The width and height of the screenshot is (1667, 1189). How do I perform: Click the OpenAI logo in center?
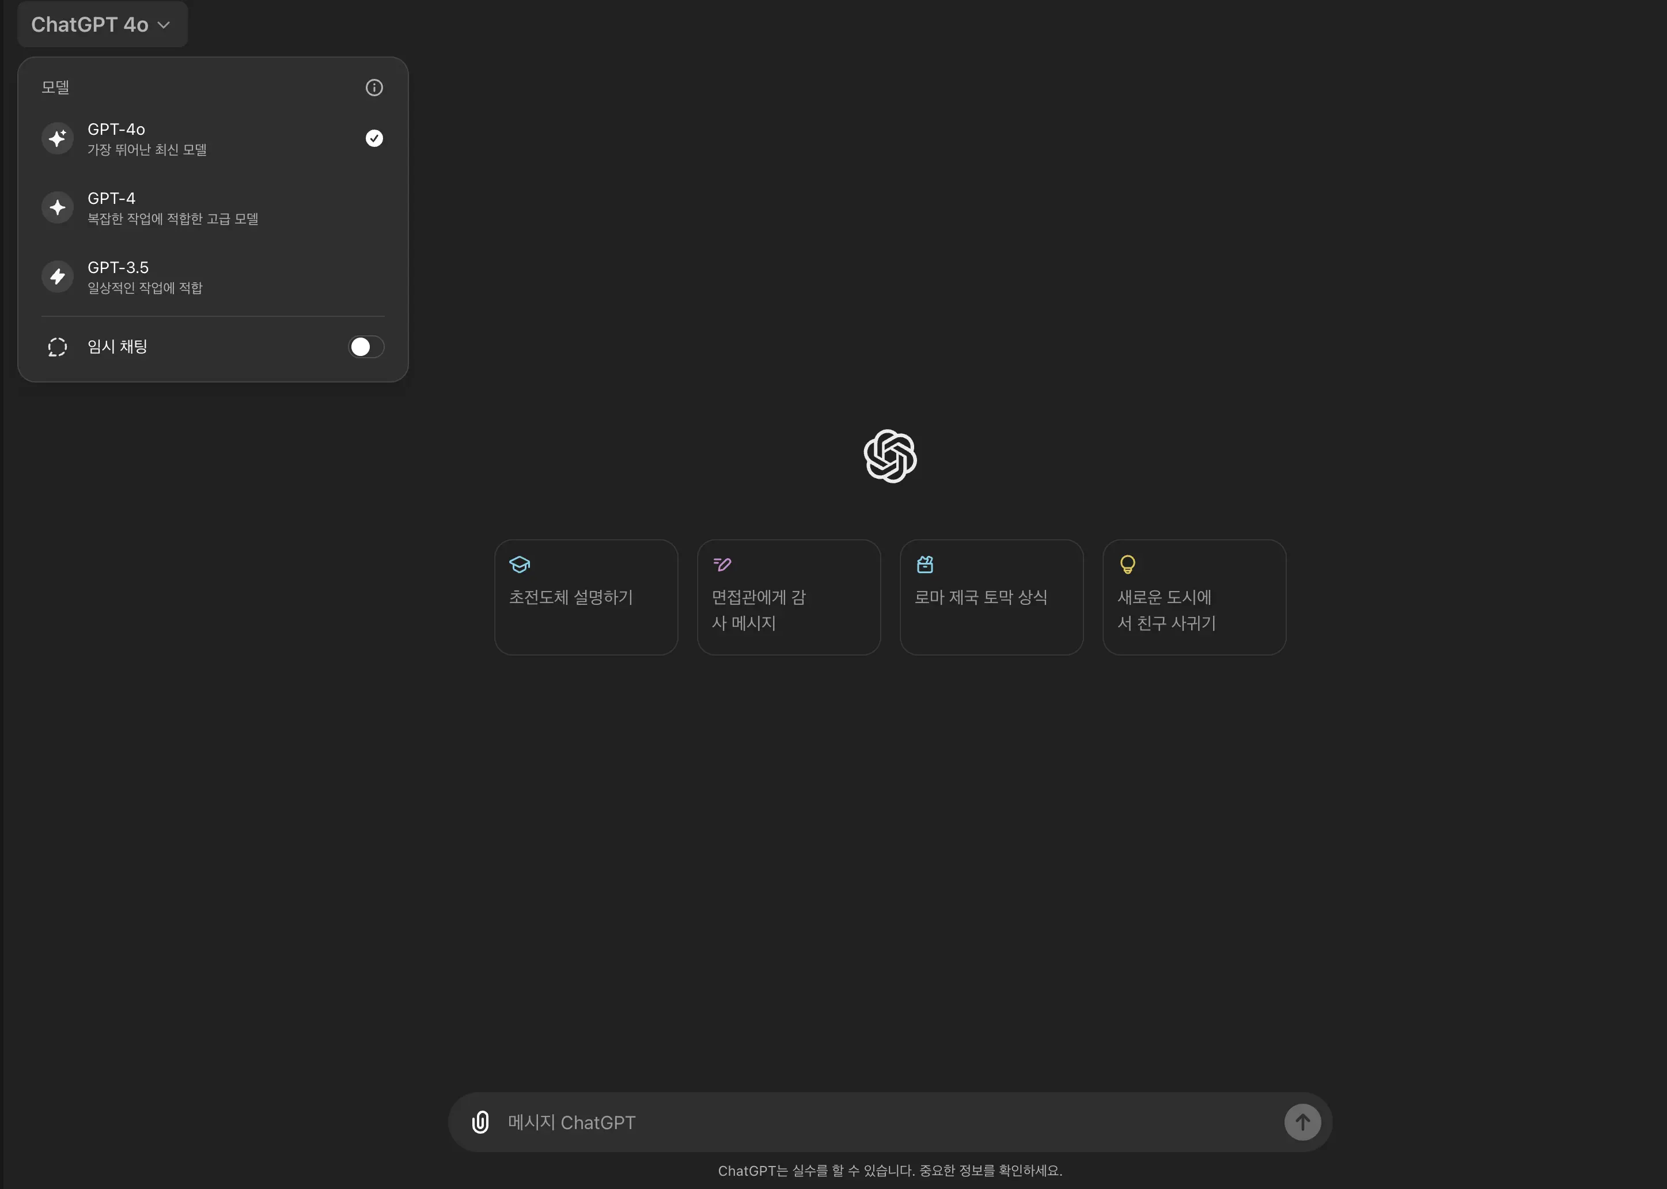coord(889,456)
